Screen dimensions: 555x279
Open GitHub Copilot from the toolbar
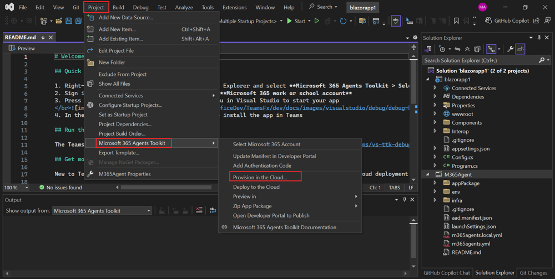pos(507,21)
